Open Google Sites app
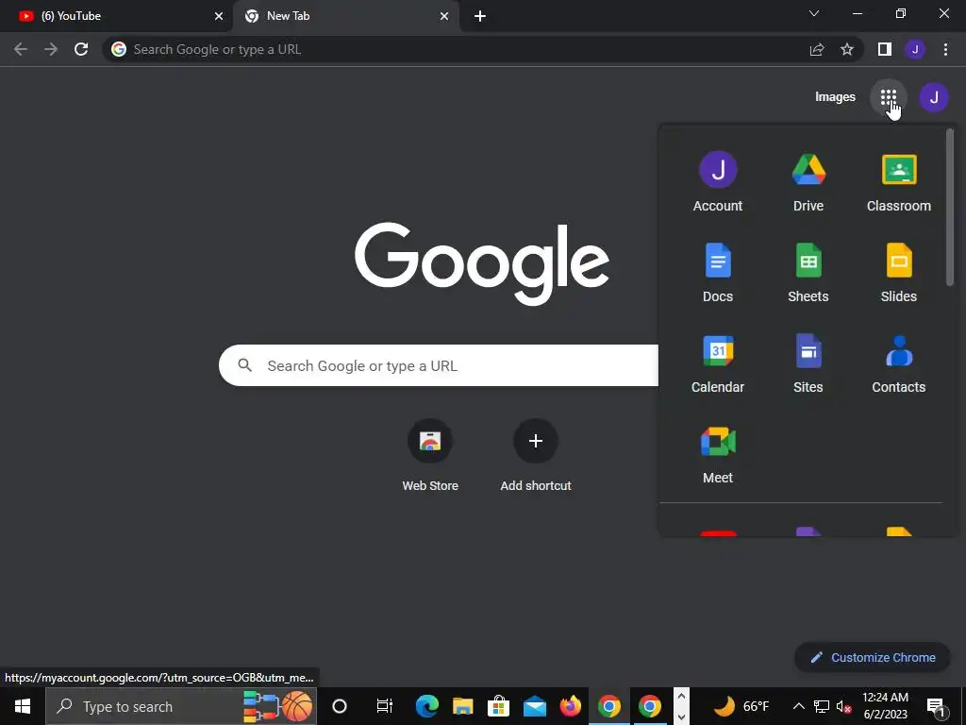The height and width of the screenshot is (725, 966). tap(808, 363)
